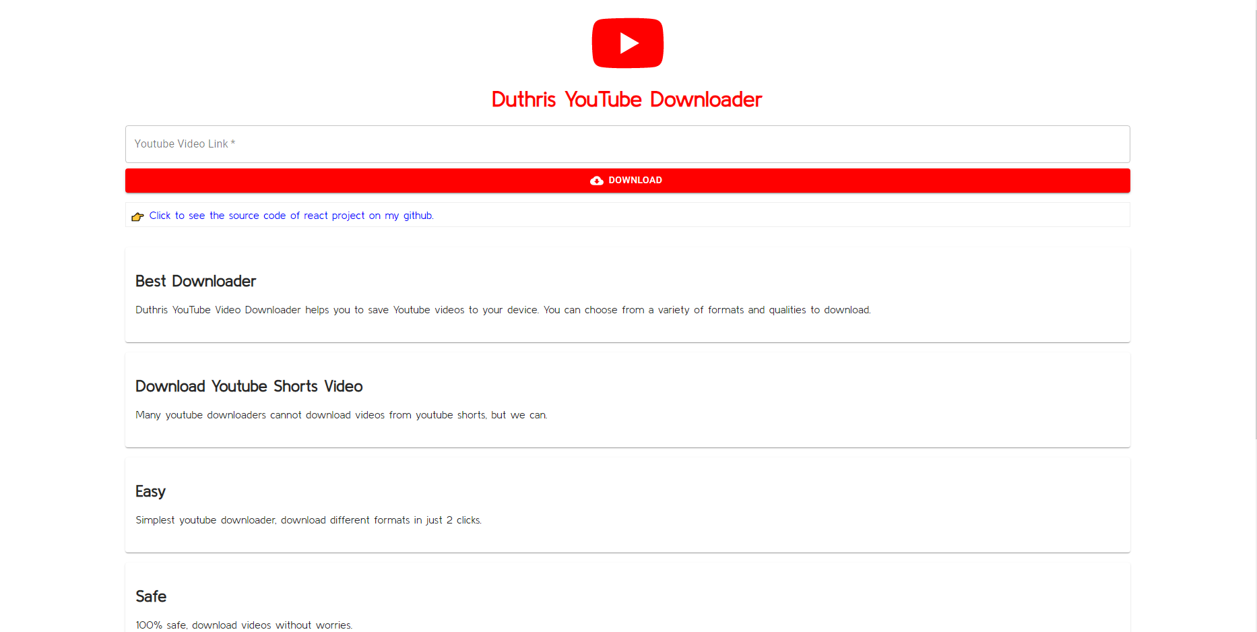Viewport: 1257px width, 632px height.
Task: Click the Youtube Video Link input field
Action: (x=626, y=144)
